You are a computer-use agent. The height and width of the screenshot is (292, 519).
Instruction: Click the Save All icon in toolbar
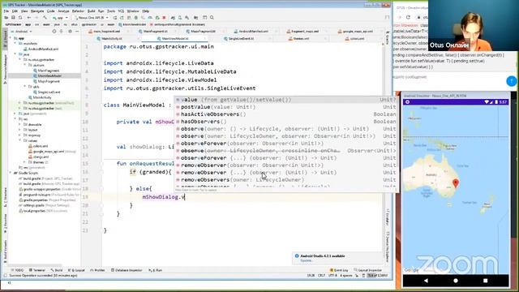point(13,18)
